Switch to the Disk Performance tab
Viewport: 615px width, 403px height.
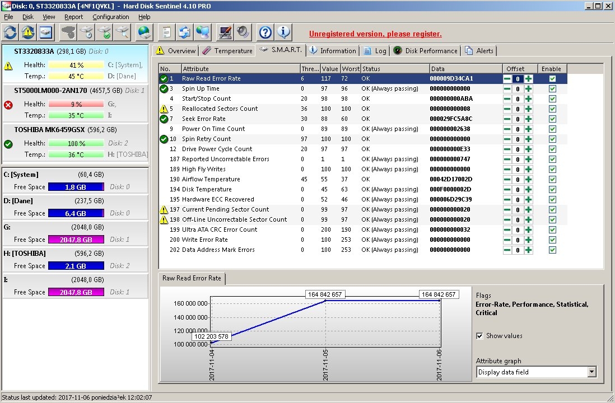[426, 50]
